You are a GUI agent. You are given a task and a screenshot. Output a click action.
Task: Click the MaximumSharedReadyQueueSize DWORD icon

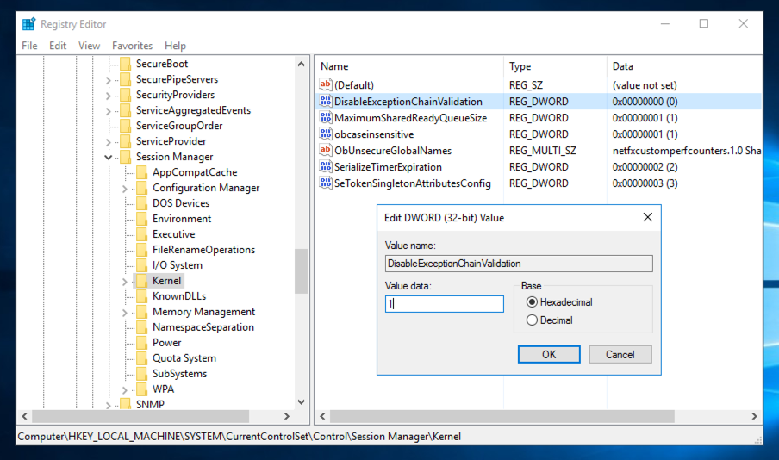click(326, 118)
